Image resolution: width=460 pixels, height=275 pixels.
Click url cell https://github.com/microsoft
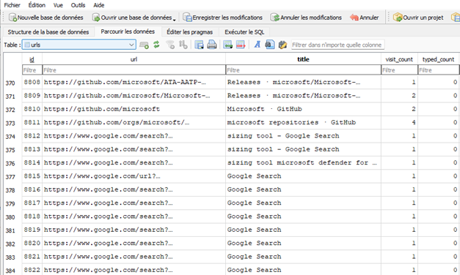(134, 109)
